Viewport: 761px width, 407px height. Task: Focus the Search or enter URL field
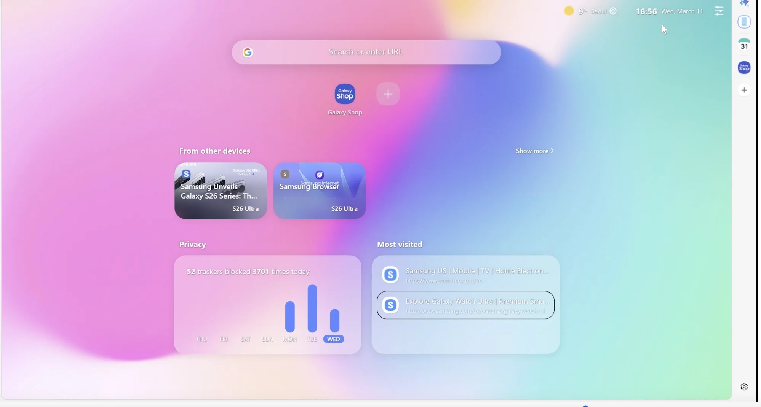pyautogui.click(x=366, y=52)
